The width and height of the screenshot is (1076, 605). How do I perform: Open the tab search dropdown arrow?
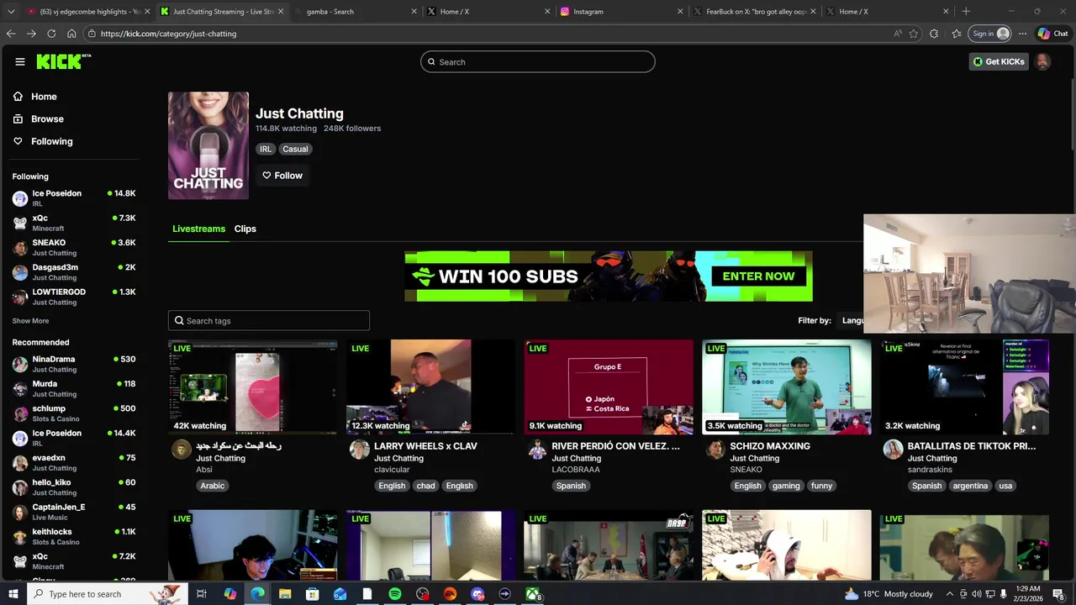(x=11, y=12)
